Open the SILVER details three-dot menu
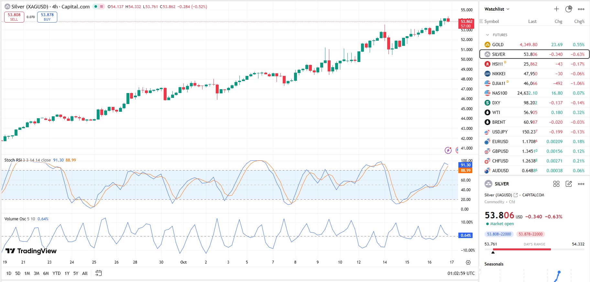This screenshot has width=590, height=282. pyautogui.click(x=581, y=184)
